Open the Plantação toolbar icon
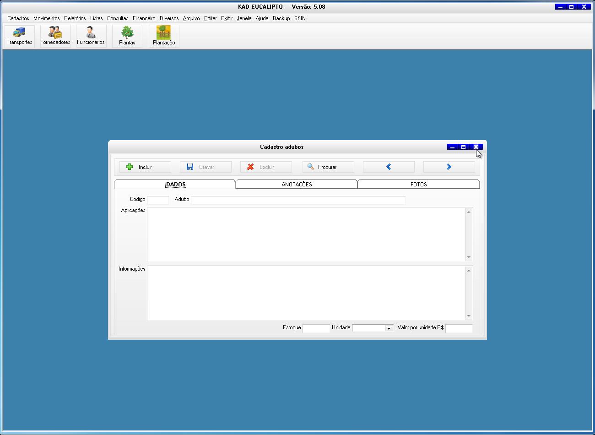This screenshot has height=435, width=595. pyautogui.click(x=164, y=36)
